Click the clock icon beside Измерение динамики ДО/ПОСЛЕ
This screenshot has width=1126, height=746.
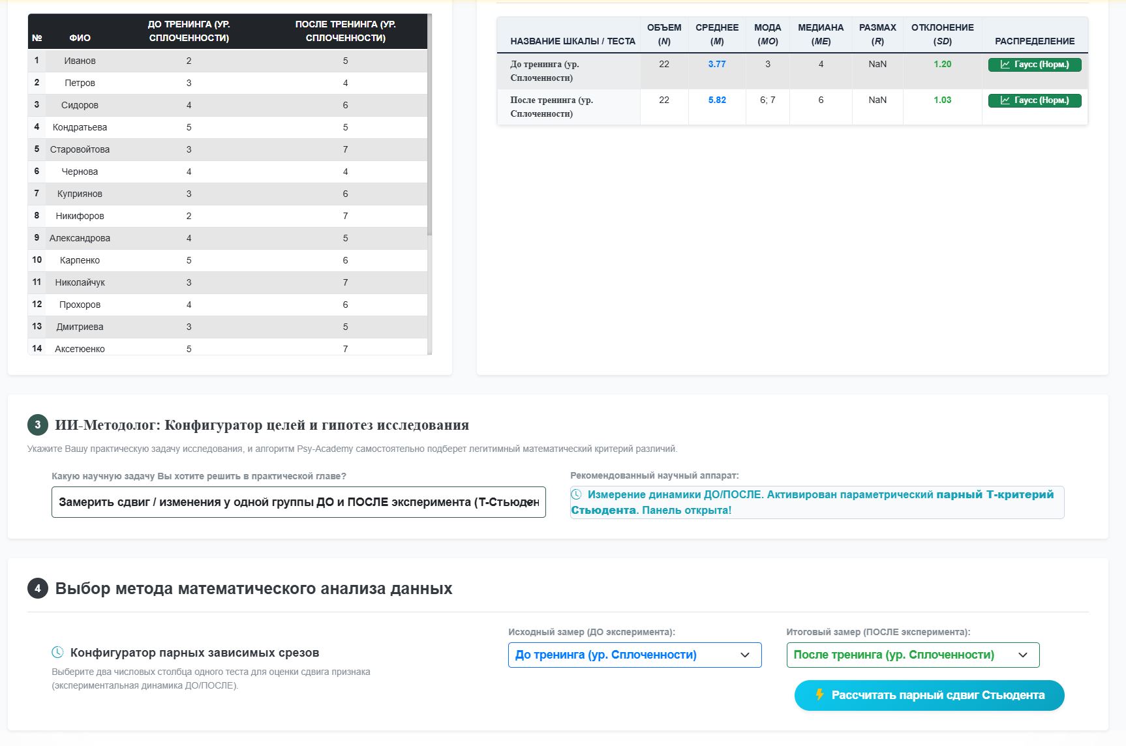click(577, 494)
